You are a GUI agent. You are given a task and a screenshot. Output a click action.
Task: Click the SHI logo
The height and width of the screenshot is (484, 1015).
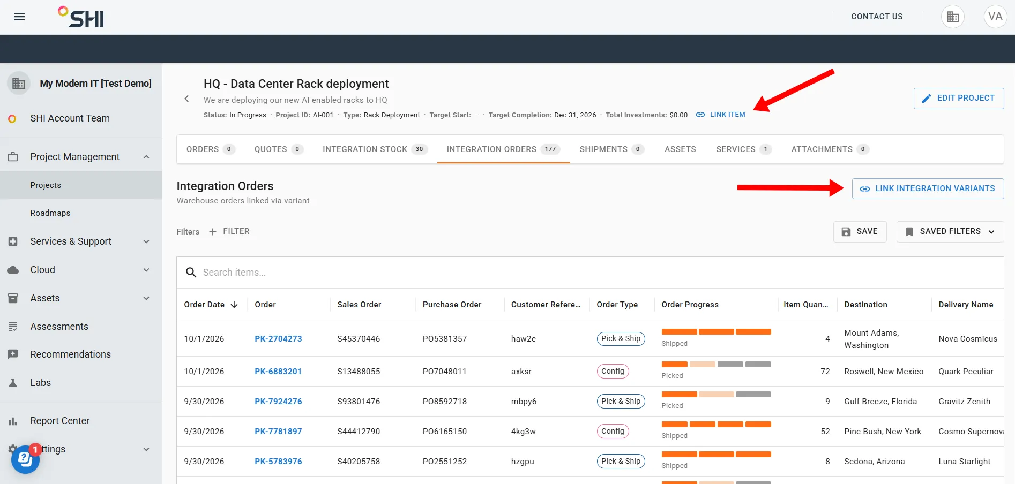tap(81, 17)
